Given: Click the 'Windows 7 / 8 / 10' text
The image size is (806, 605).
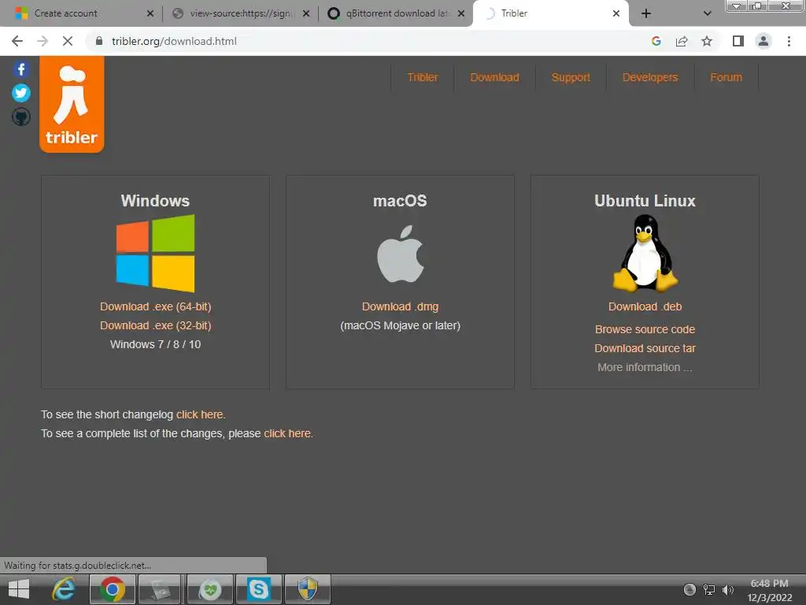Looking at the screenshot, I should pos(156,345).
